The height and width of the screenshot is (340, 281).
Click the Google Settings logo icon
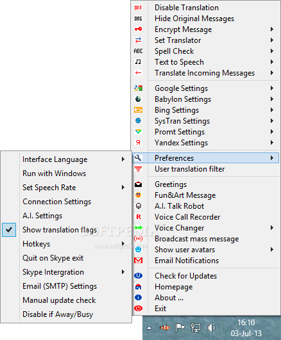138,88
